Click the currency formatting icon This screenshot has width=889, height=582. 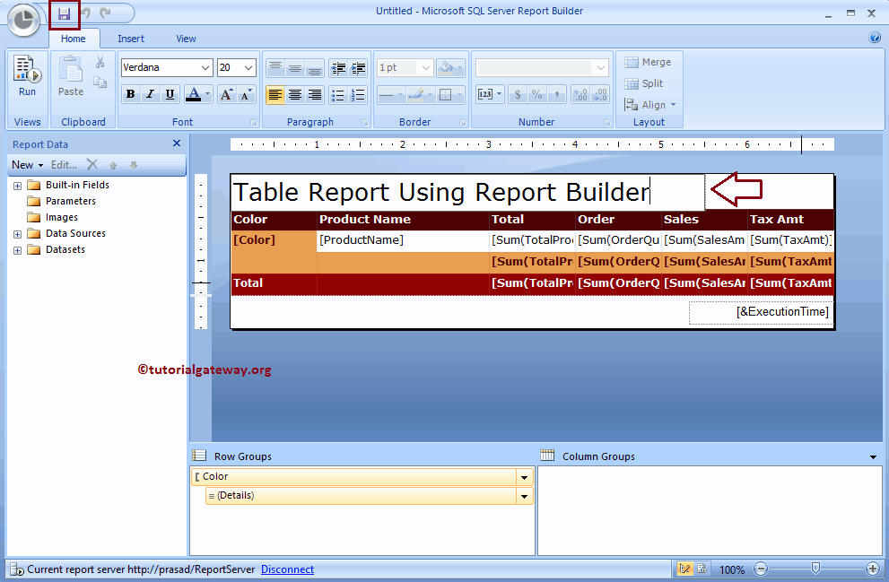pyautogui.click(x=519, y=93)
